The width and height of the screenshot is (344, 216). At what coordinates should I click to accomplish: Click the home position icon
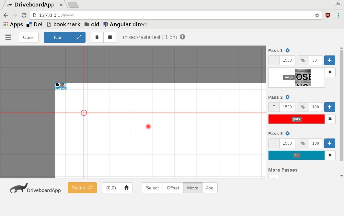pos(126,188)
